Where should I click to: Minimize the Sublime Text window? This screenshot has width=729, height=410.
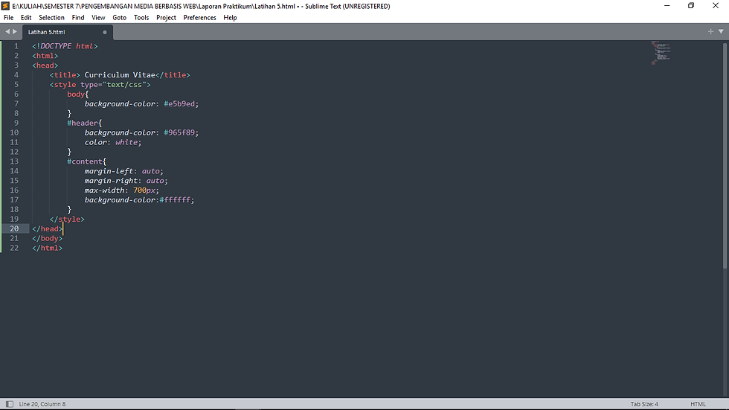667,5
